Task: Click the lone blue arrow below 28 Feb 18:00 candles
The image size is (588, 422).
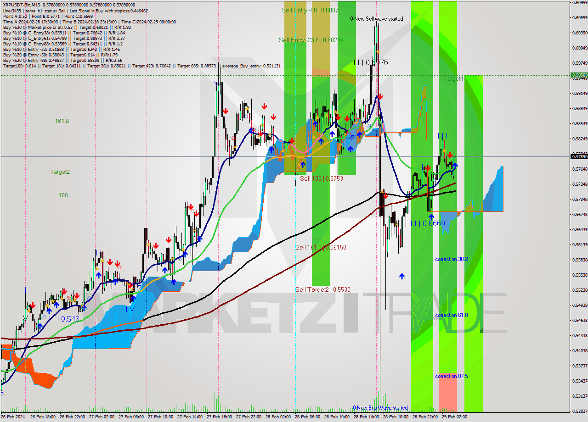Action: [402, 276]
